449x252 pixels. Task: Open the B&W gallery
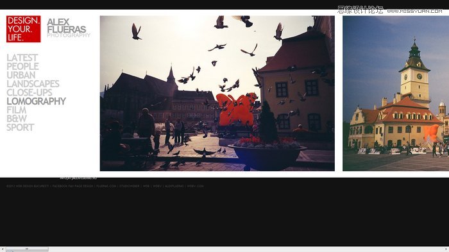(x=17, y=119)
